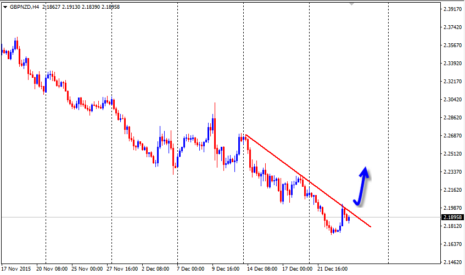Click time axis label 7 Dec 00:00
Screen dimensions: 465x275
pyautogui.click(x=191, y=269)
